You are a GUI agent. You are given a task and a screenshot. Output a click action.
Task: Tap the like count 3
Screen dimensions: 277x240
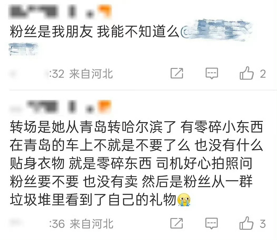(x=263, y=224)
